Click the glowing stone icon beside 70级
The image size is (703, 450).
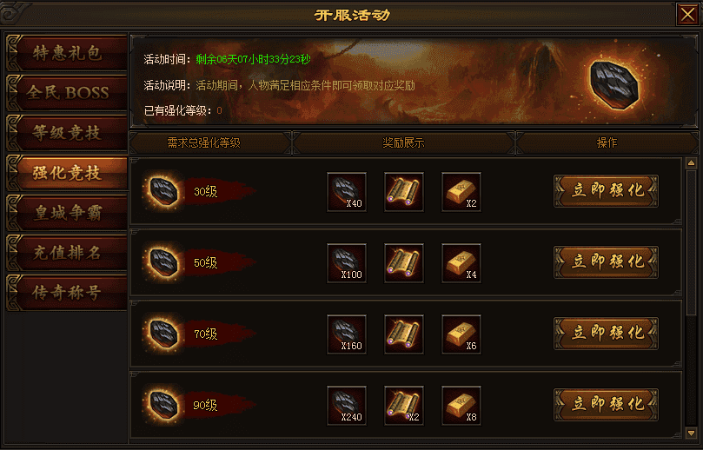[163, 334]
